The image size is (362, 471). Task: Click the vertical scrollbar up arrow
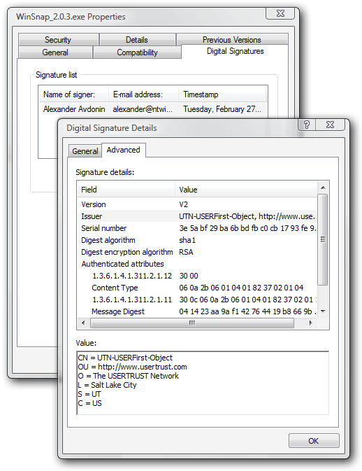click(x=323, y=188)
